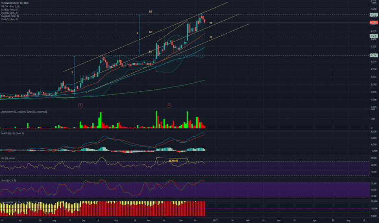Click the dashed-line price tag above 0.250
Viewport: 379px width, 223px height.
pyautogui.click(x=374, y=36)
